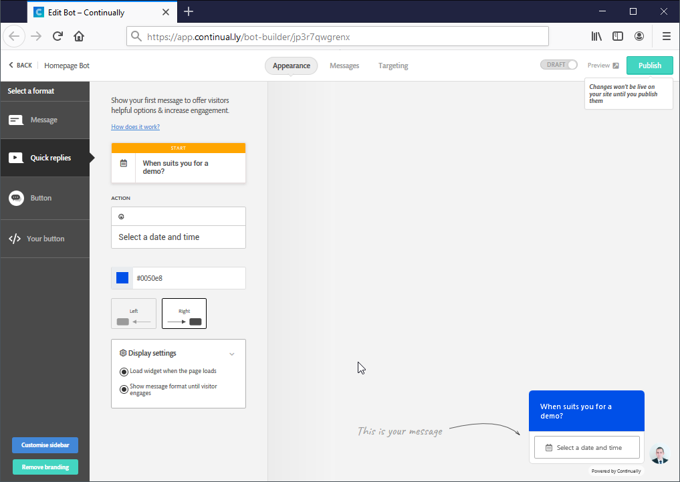Click the emoji icon in the Action field
The height and width of the screenshot is (482, 680).
tap(122, 216)
